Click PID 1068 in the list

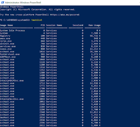(42, 59)
